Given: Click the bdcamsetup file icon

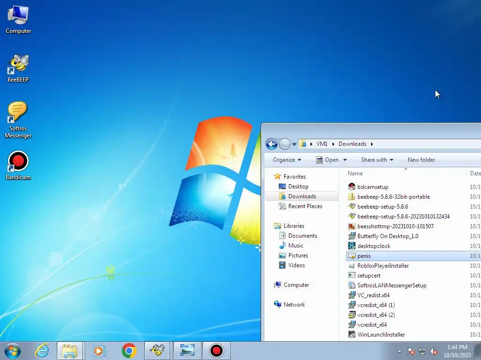Looking at the screenshot, I should click(x=351, y=187).
